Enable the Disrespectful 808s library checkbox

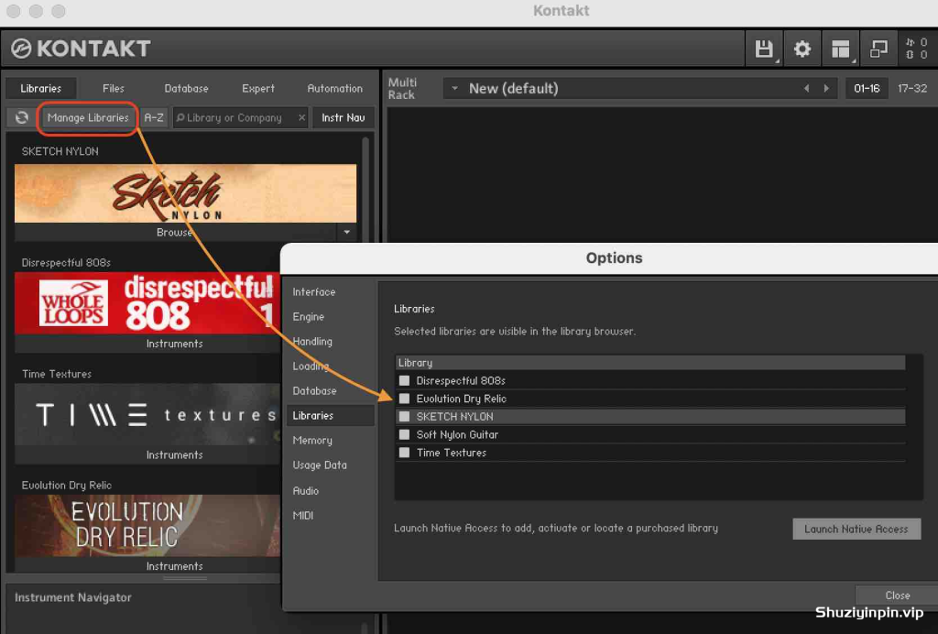point(404,380)
